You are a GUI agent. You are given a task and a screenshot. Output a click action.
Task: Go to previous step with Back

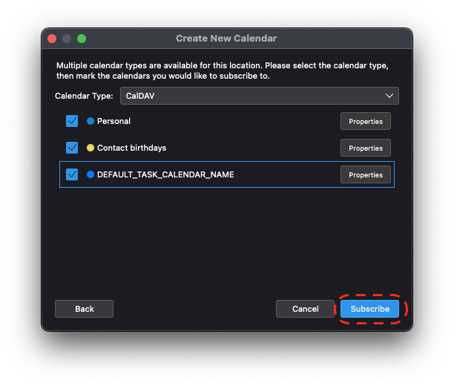pos(84,309)
